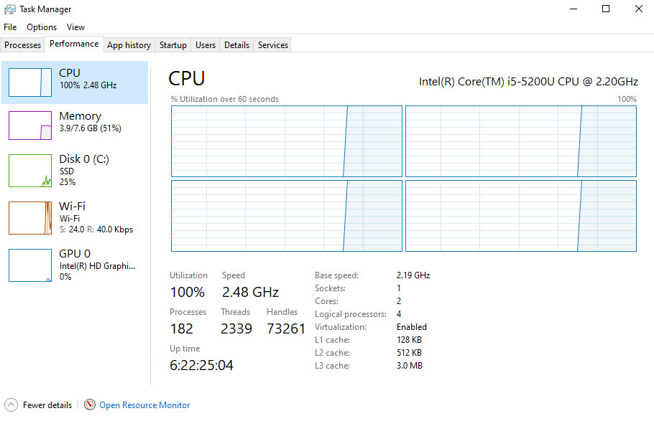The height and width of the screenshot is (421, 654).
Task: Open the Options menu
Action: [x=42, y=27]
